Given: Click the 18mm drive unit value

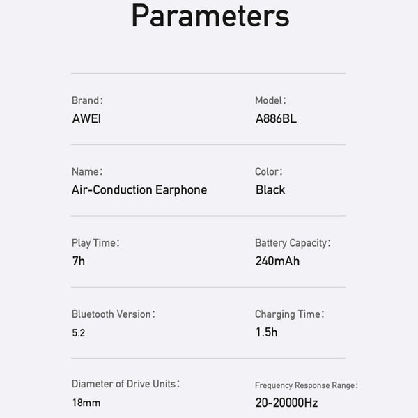Looking at the screenshot, I should coord(86,403).
